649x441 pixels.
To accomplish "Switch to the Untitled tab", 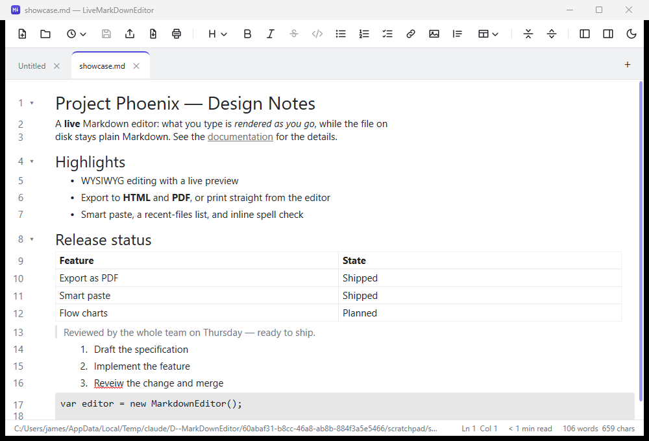I will [32, 66].
